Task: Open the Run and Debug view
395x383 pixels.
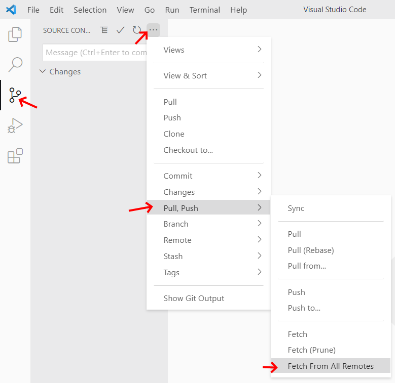Action: click(x=15, y=125)
